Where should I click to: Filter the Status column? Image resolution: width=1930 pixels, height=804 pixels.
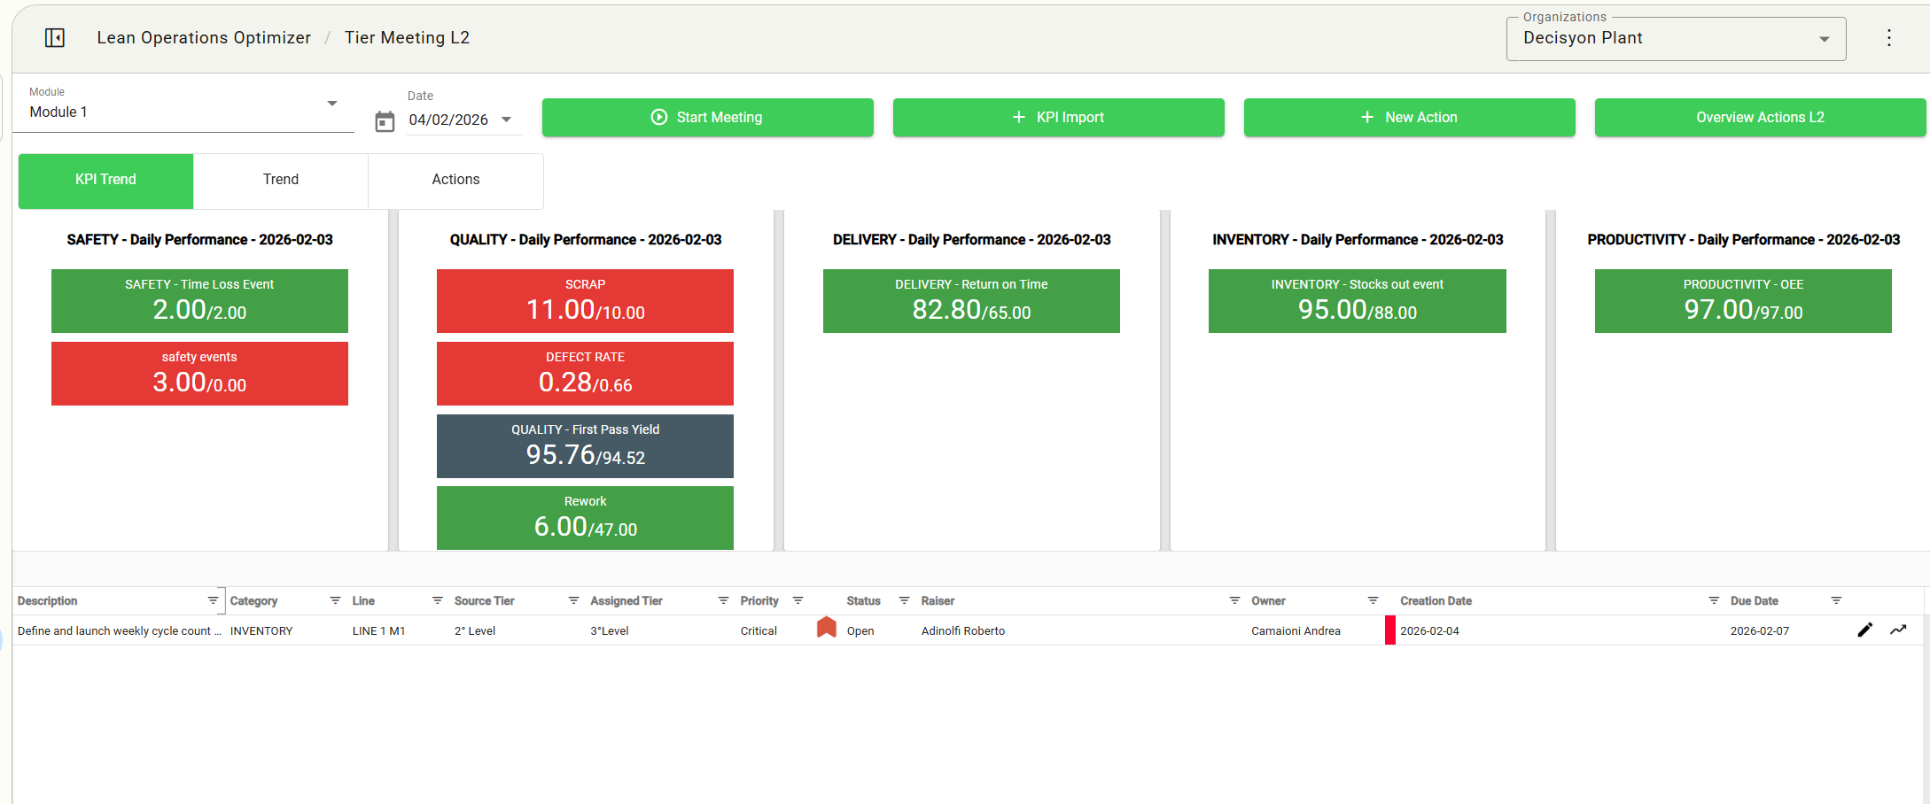click(904, 600)
